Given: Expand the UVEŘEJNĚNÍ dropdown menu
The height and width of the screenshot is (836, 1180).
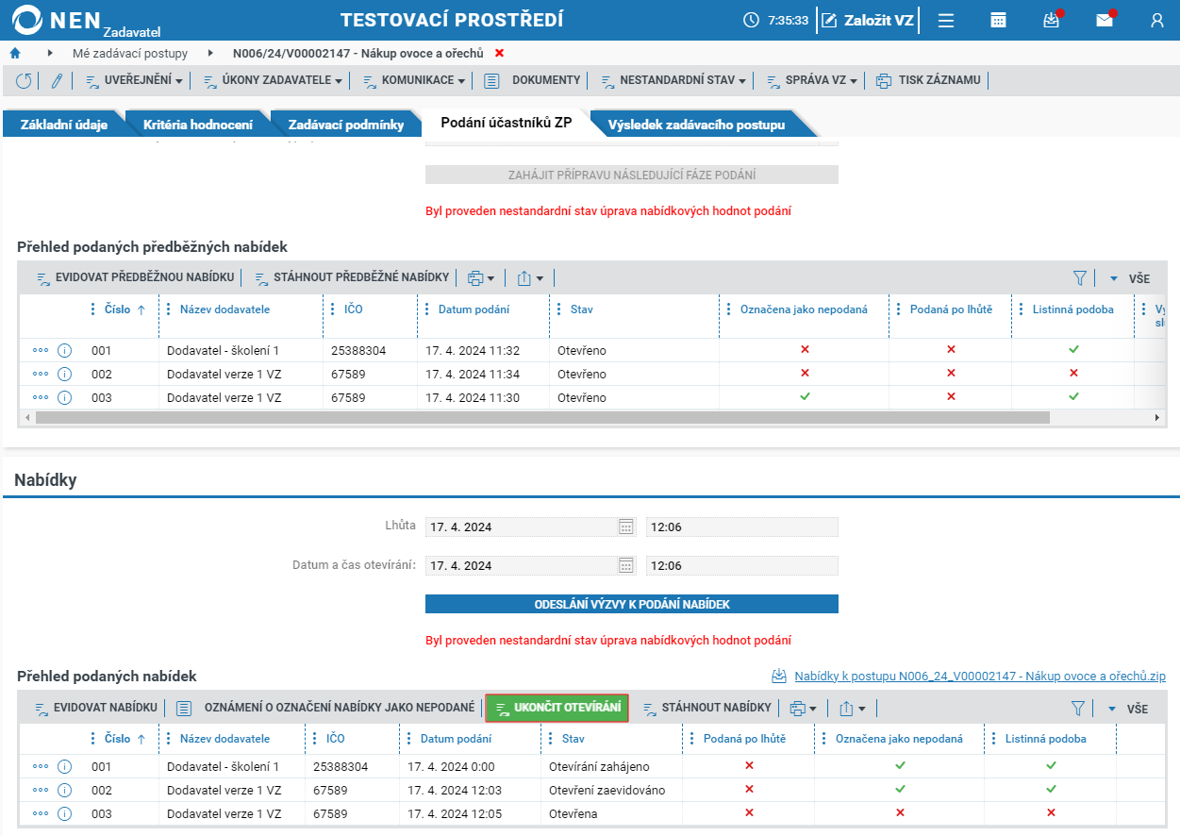Looking at the screenshot, I should click(135, 80).
